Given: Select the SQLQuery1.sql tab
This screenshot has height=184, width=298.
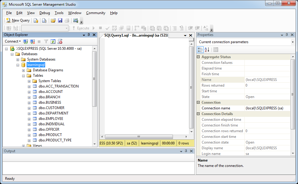Looking at the screenshot, I should click(x=136, y=35).
